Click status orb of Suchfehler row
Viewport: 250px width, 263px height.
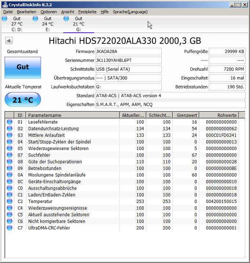(10, 155)
